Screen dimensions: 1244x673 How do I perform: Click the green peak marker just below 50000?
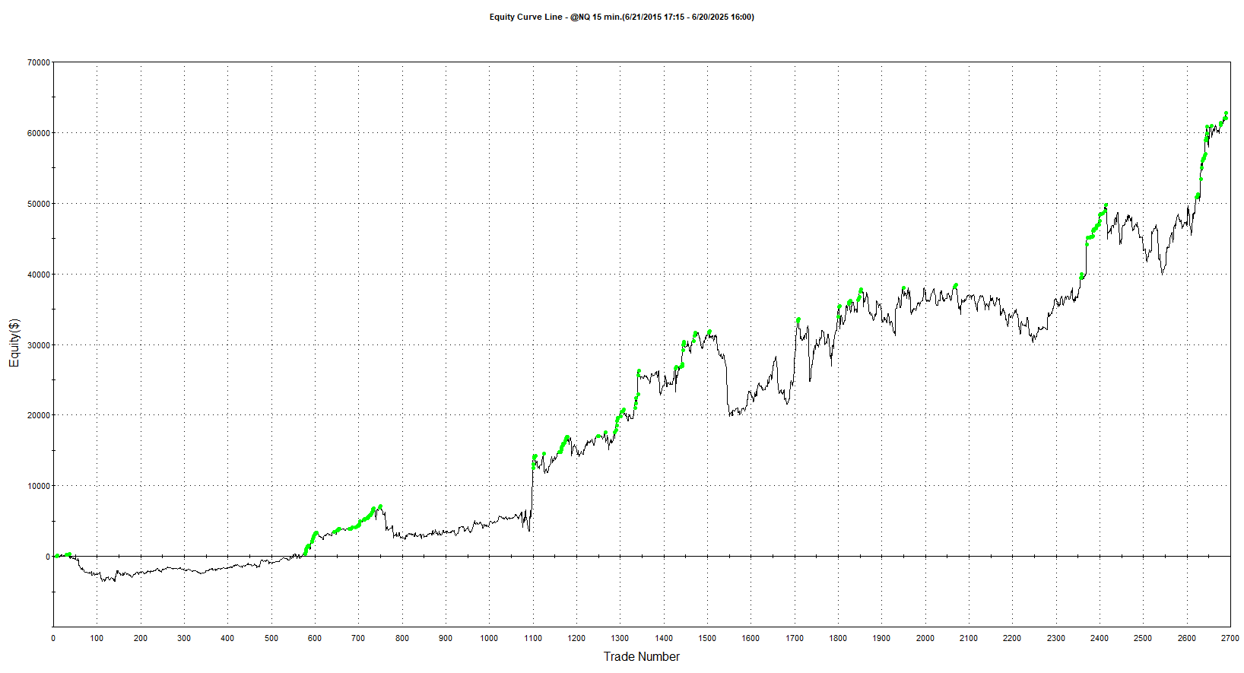tap(1106, 205)
